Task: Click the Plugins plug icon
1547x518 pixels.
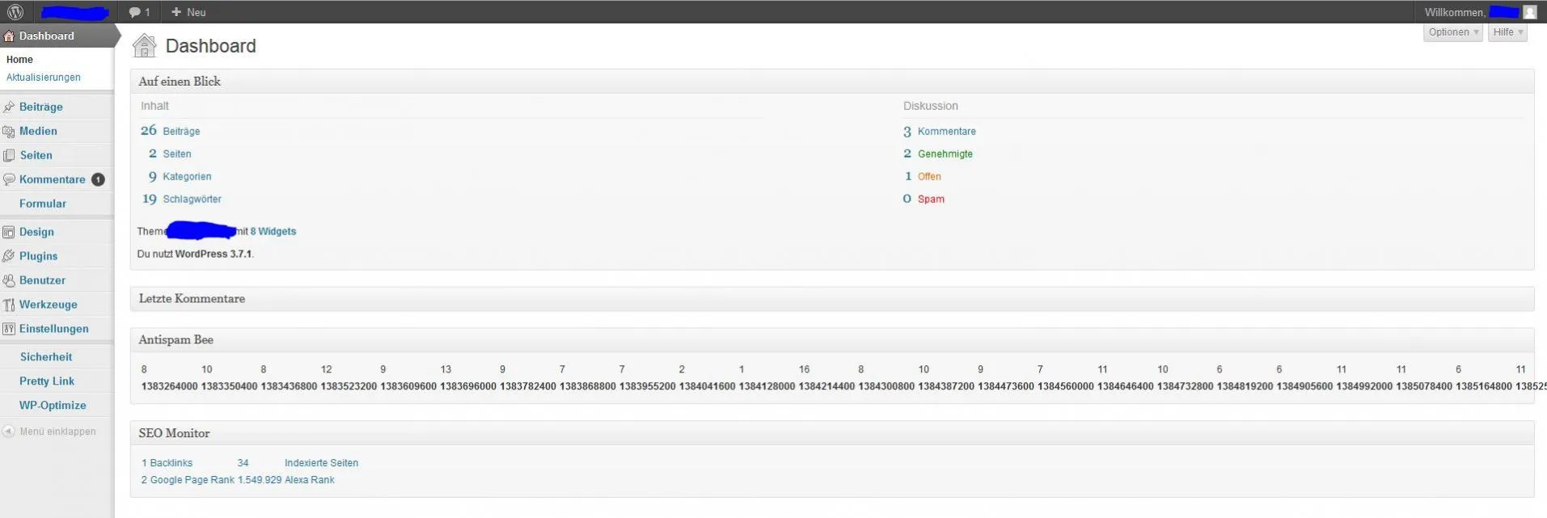Action: click(9, 256)
